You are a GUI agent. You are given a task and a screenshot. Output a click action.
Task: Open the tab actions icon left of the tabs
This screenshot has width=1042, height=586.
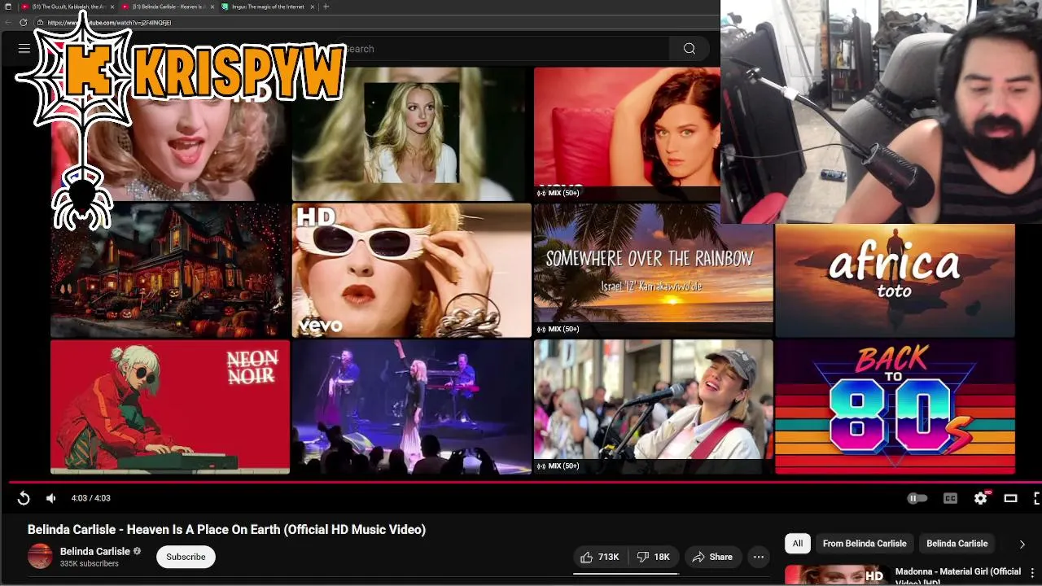point(8,7)
